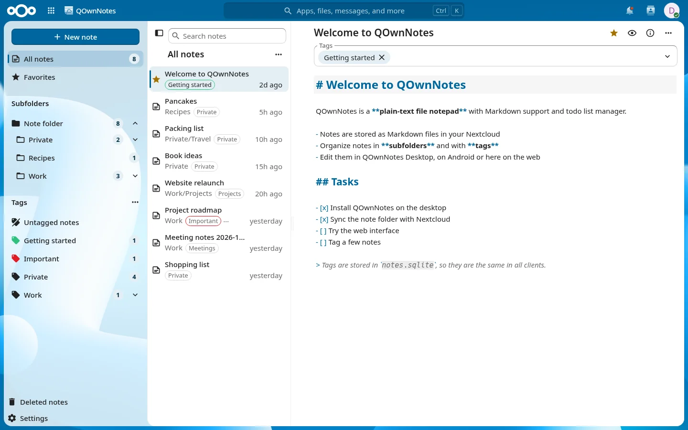Open the All notes list actions menu

click(279, 54)
